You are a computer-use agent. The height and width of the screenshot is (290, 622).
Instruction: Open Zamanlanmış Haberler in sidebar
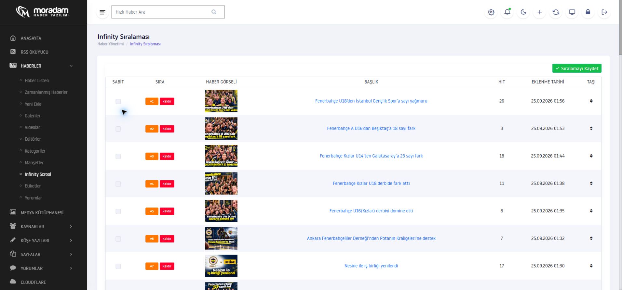pos(46,92)
